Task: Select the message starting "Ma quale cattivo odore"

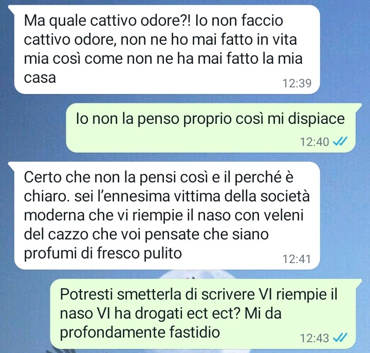Action: coord(167,49)
